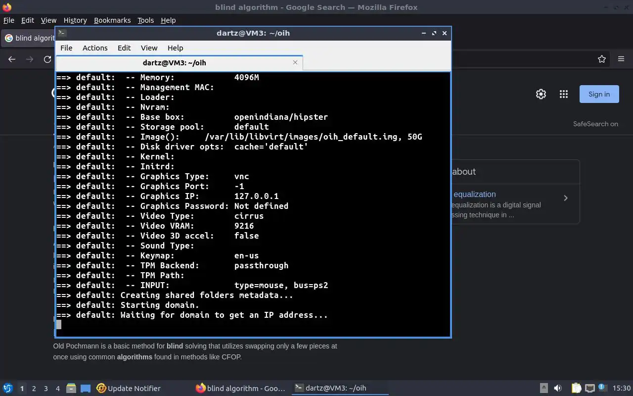Open Firefox's View menu
Viewport: 633px width, 396px height.
click(x=48, y=20)
